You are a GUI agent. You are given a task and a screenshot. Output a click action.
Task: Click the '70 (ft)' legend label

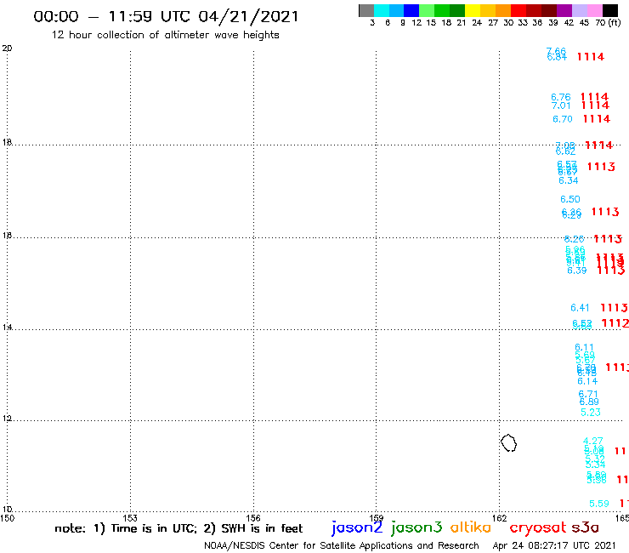coord(608,23)
